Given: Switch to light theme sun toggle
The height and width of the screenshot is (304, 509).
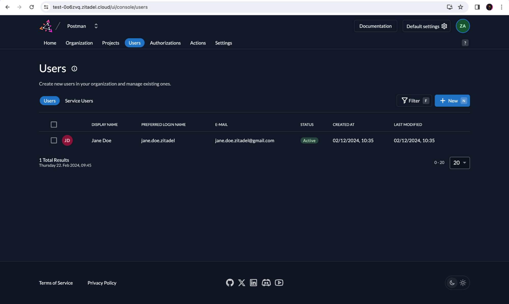Looking at the screenshot, I should pyautogui.click(x=463, y=283).
